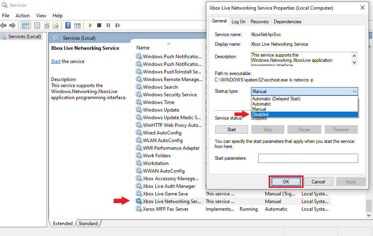Image resolution: width=373 pixels, height=236 pixels.
Task: Click the Back navigation arrow
Action: (4, 25)
